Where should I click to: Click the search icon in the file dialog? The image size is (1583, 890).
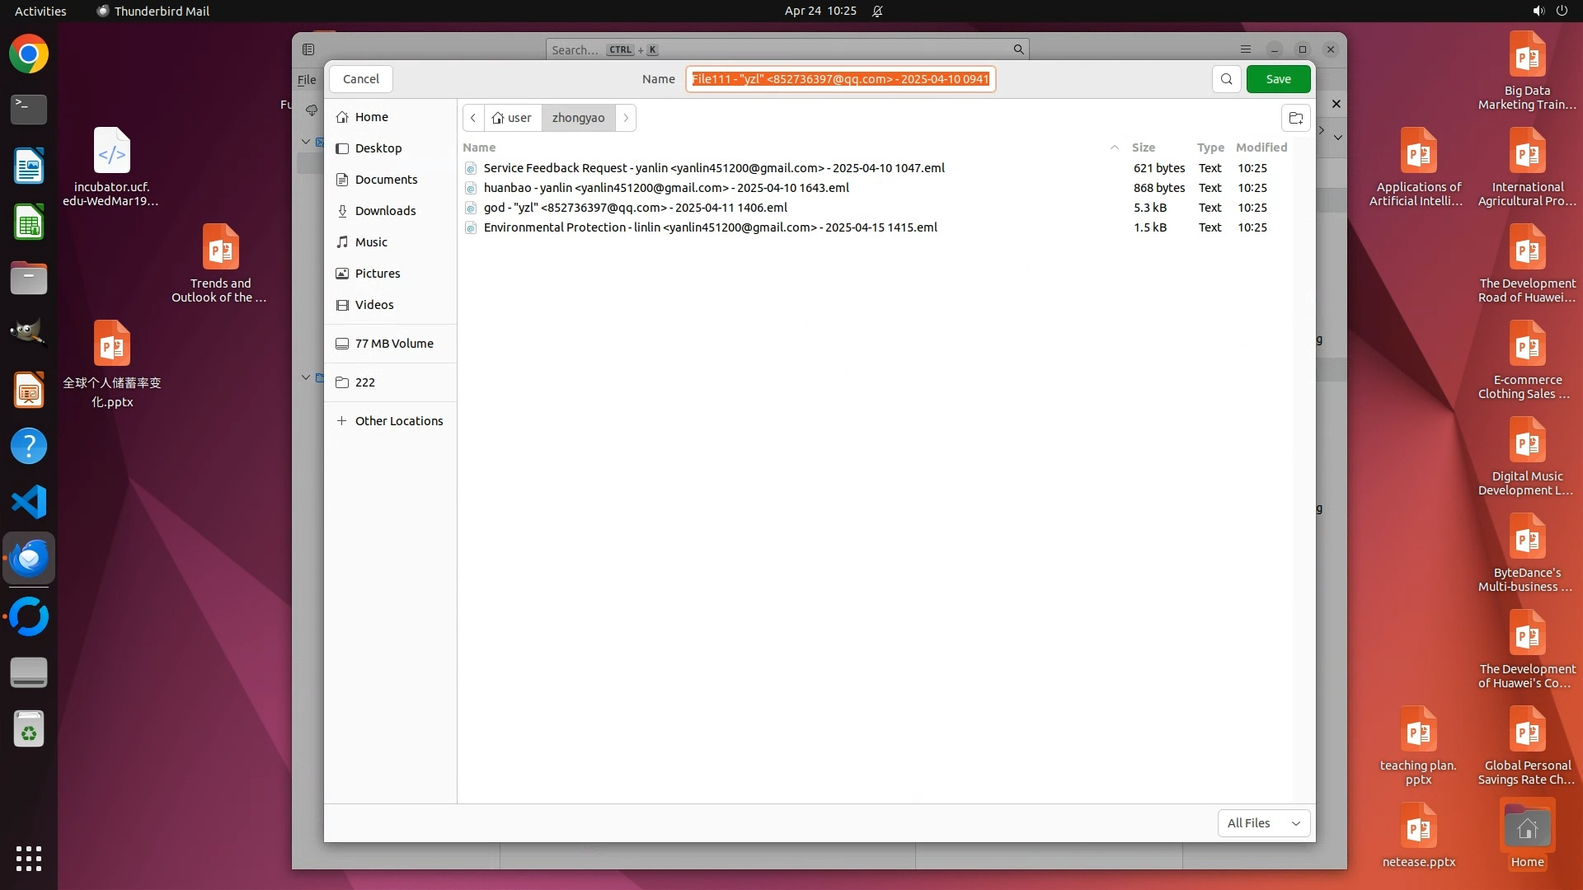tap(1226, 79)
